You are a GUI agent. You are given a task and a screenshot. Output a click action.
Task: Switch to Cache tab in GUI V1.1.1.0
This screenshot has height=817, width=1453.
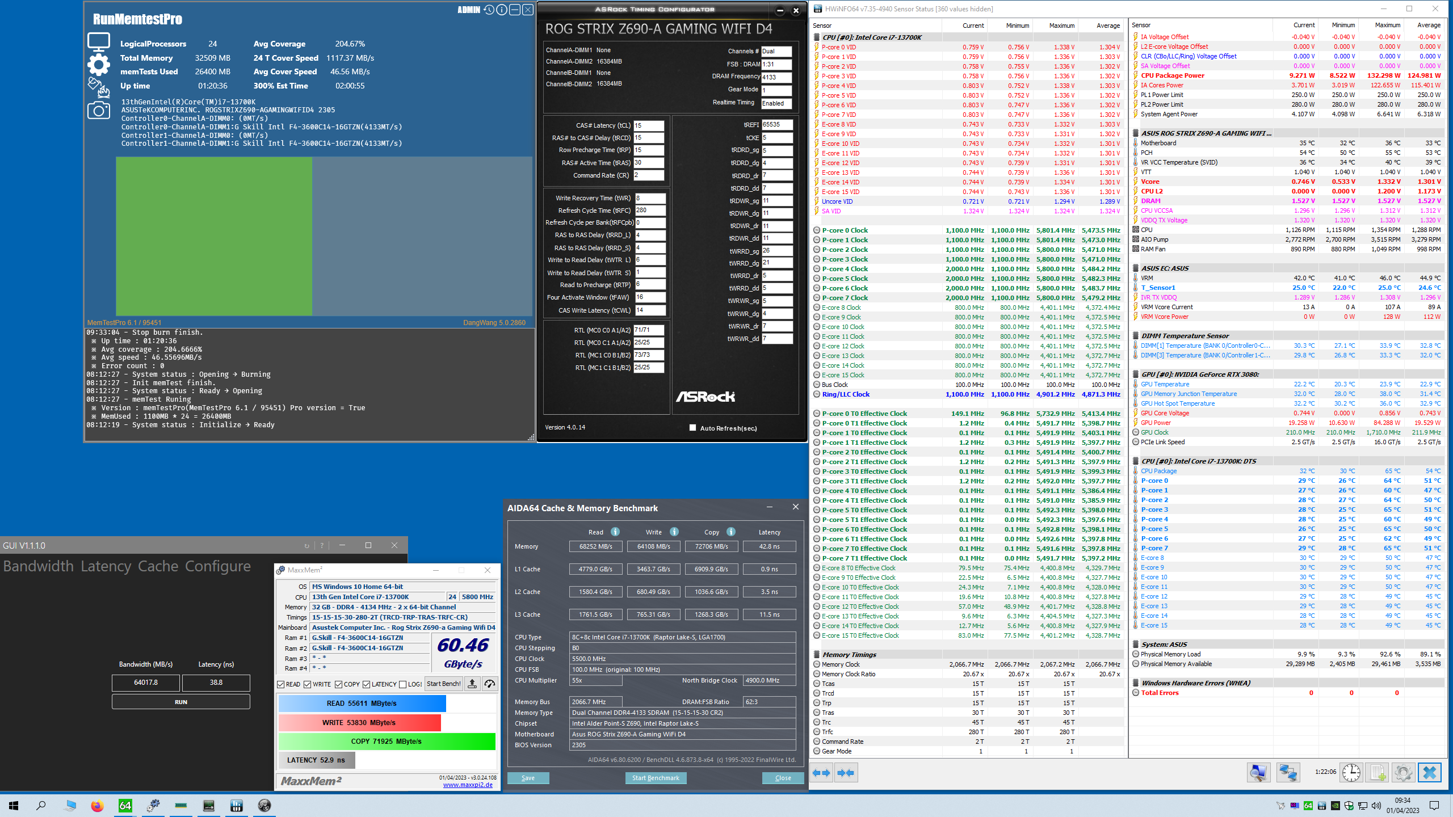(x=158, y=566)
